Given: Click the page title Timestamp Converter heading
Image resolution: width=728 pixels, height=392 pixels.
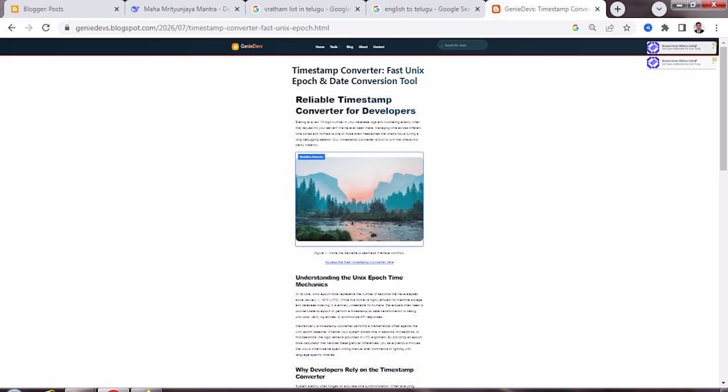Looking at the screenshot, I should click(358, 75).
